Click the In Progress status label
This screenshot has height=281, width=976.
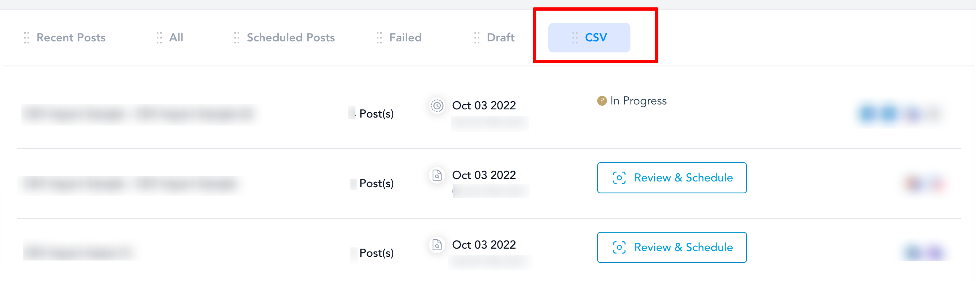point(638,101)
